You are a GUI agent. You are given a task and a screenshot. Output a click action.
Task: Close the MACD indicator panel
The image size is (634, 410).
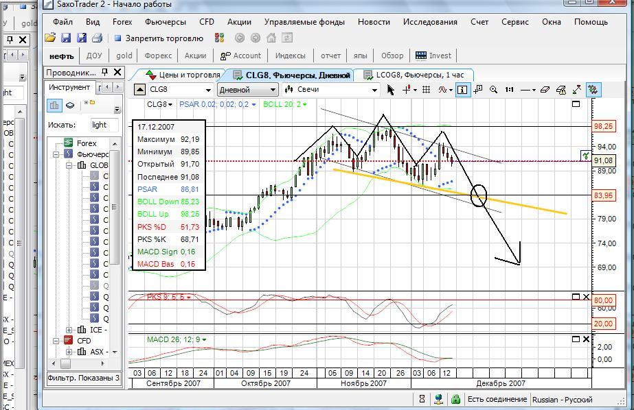tap(587, 339)
